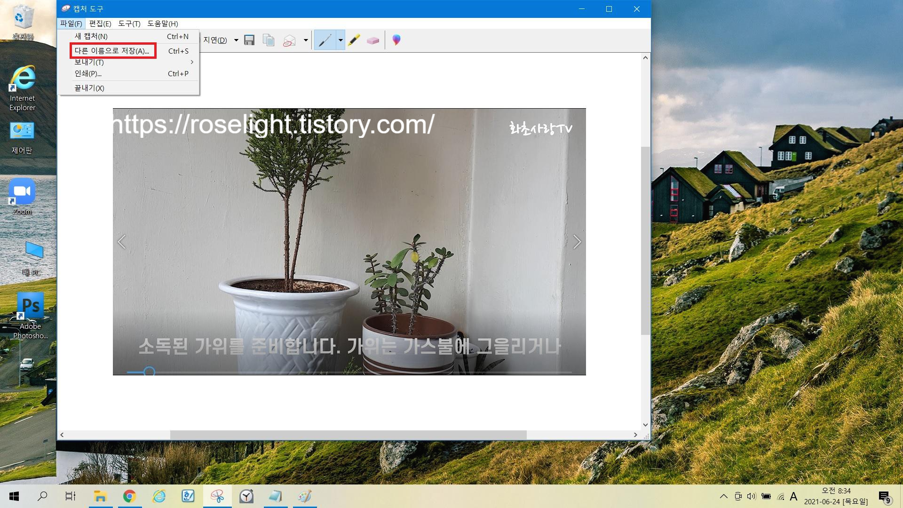Open the Pen options dropdown arrow
Image resolution: width=903 pixels, height=508 pixels.
(x=341, y=40)
